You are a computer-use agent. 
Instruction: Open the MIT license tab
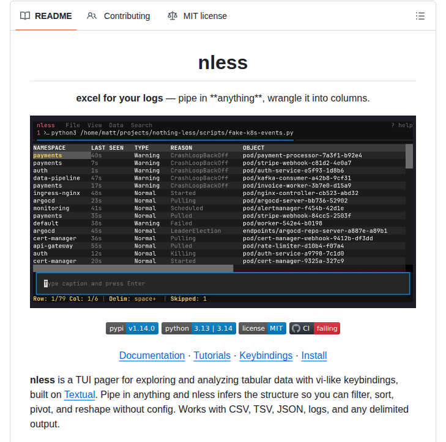point(197,16)
